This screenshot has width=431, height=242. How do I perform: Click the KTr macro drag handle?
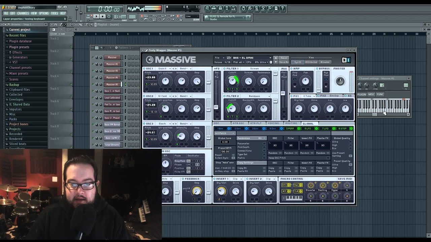point(290,185)
